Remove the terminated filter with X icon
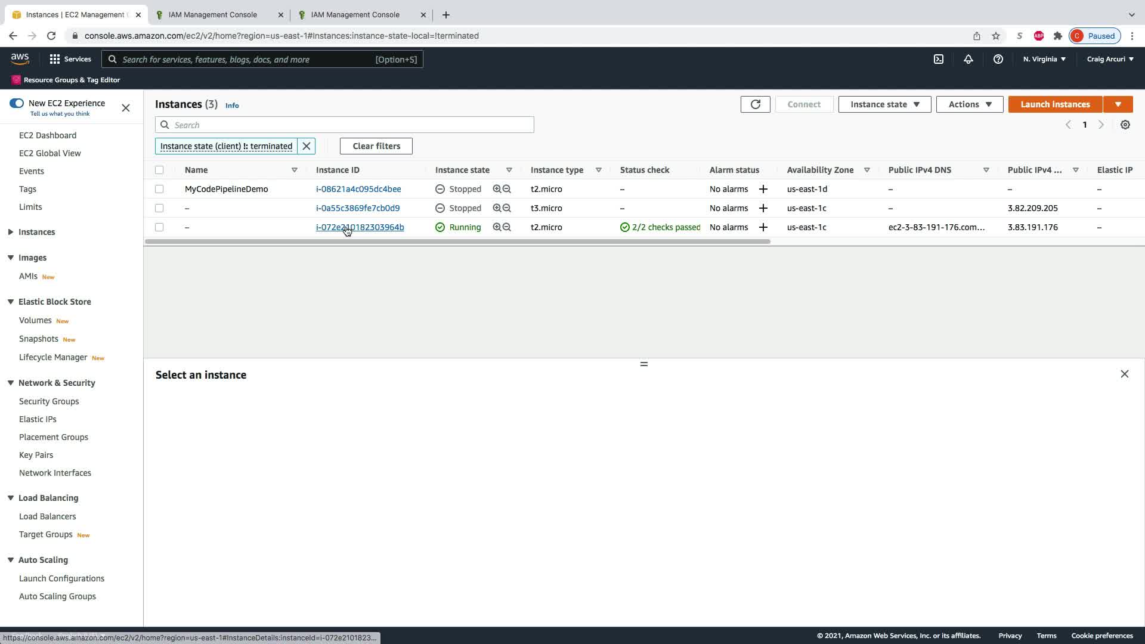The height and width of the screenshot is (644, 1145). pos(307,146)
